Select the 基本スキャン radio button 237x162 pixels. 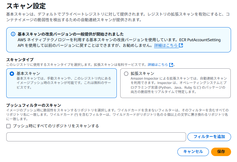(12, 74)
